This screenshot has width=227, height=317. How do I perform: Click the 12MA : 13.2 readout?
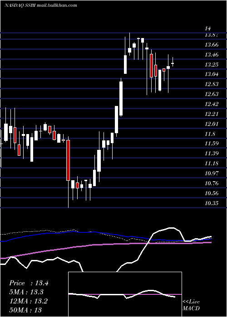(x=28, y=301)
